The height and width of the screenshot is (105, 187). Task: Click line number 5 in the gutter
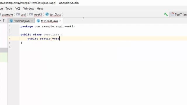[x=10, y=43]
